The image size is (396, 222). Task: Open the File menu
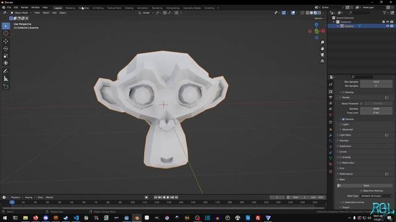(x=9, y=7)
